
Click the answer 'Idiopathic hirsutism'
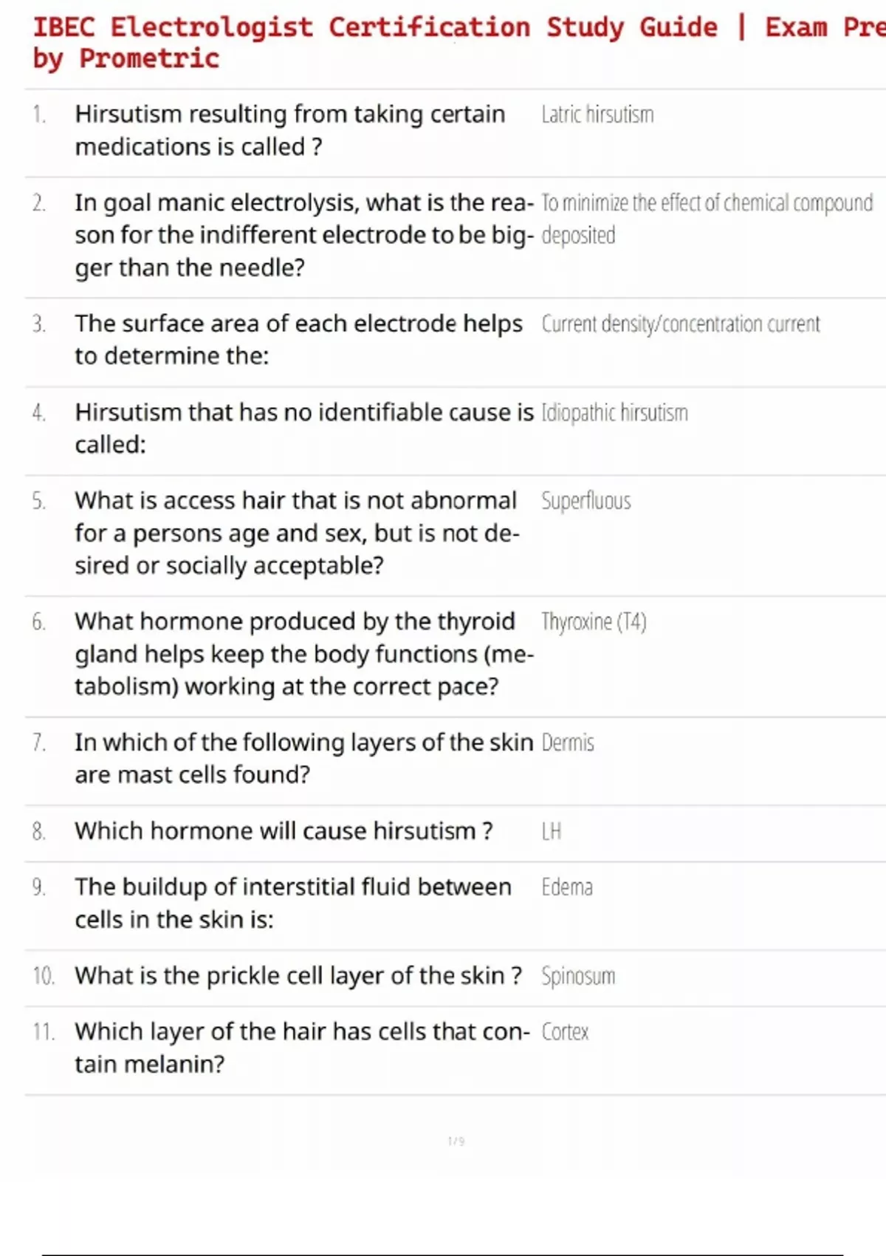click(614, 412)
